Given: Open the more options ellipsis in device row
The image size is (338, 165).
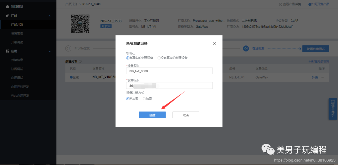Looking at the screenshot, I should tap(322, 77).
